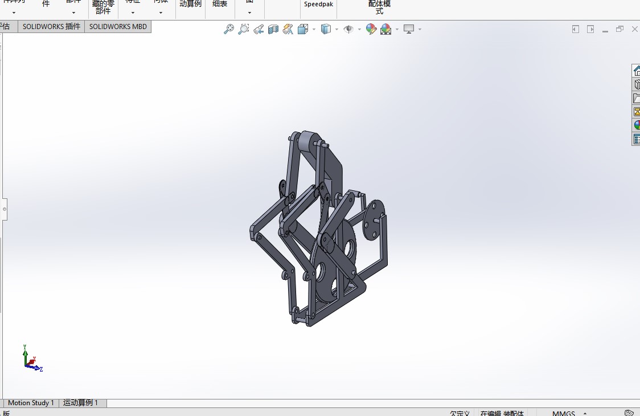Viewport: 640px width, 416px height.
Task: Expand the Display Style dropdown arrow
Action: [337, 30]
